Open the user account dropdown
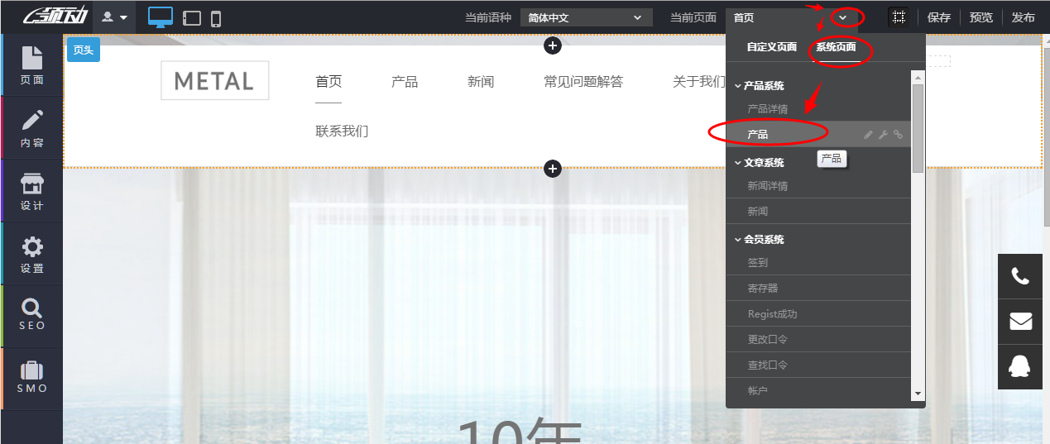Screen dimensions: 1050x444 [114, 17]
